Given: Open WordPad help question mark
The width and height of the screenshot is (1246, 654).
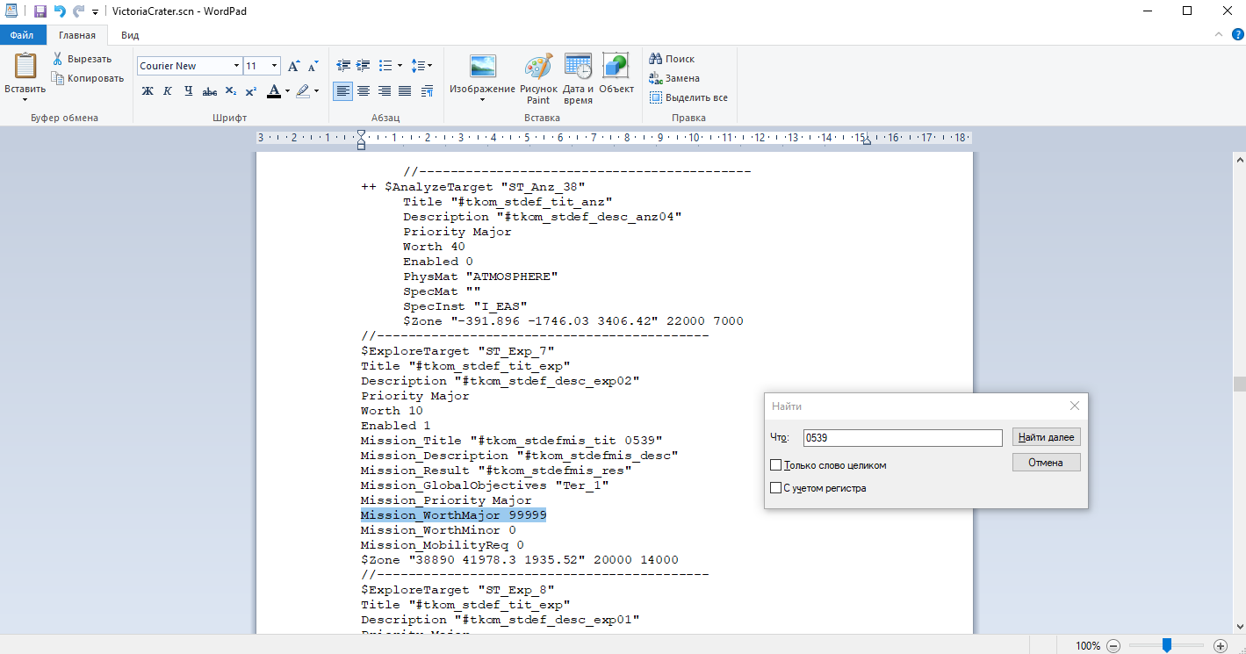Looking at the screenshot, I should click(1237, 35).
